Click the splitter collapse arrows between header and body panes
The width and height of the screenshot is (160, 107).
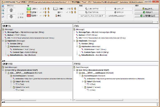click(3, 61)
